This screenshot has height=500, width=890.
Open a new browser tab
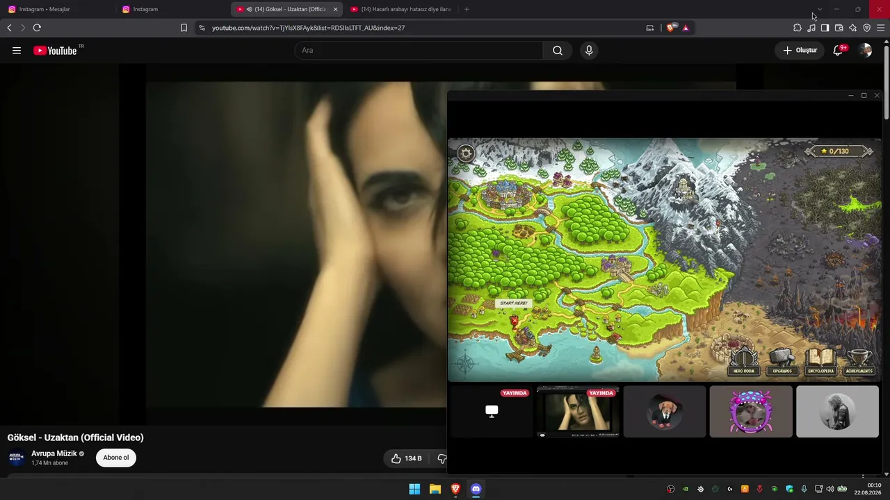pos(467,9)
